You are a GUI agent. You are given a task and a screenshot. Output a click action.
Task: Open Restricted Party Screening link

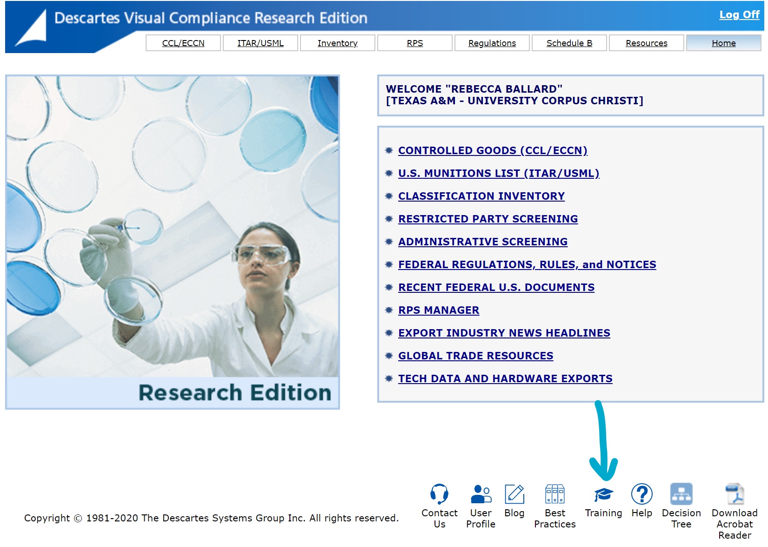click(488, 219)
